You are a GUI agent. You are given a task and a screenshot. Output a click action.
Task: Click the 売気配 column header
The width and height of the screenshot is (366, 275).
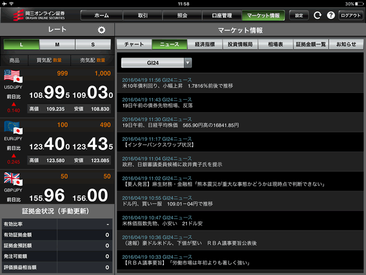coord(92,60)
